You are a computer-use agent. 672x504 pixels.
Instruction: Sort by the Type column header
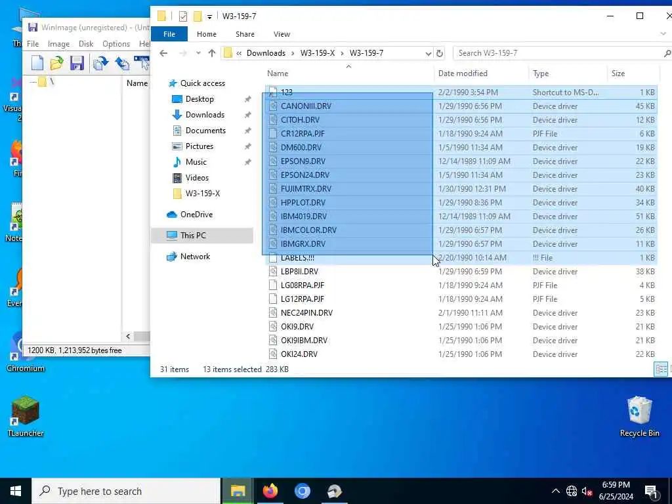pos(568,73)
